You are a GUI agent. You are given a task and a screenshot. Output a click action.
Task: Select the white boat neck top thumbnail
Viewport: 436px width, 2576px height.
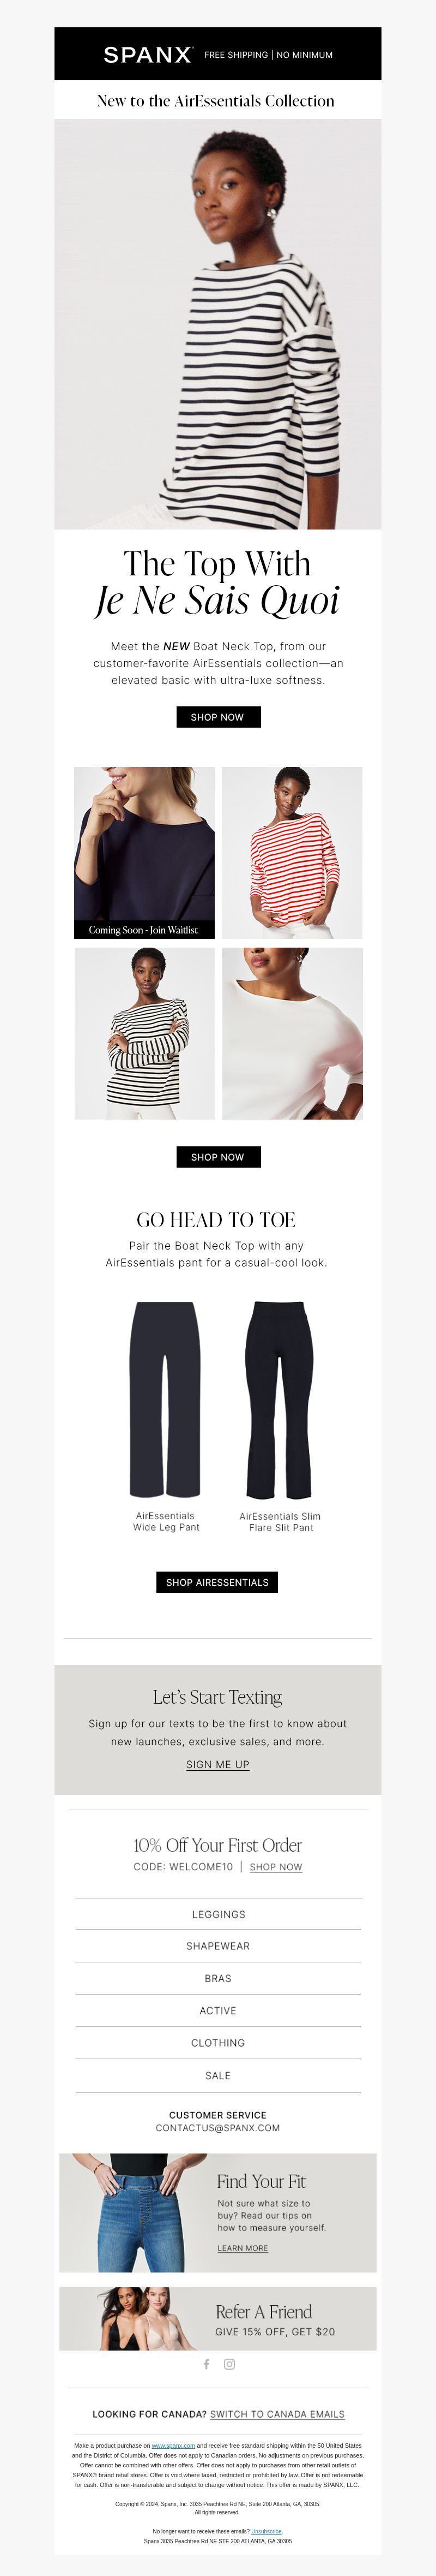(x=292, y=1033)
